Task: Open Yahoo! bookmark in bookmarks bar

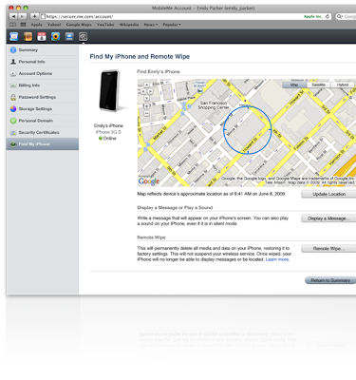Action: tap(54, 25)
